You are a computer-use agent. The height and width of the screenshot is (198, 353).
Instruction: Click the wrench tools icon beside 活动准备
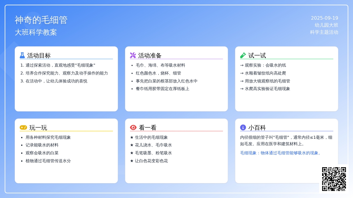(x=133, y=55)
